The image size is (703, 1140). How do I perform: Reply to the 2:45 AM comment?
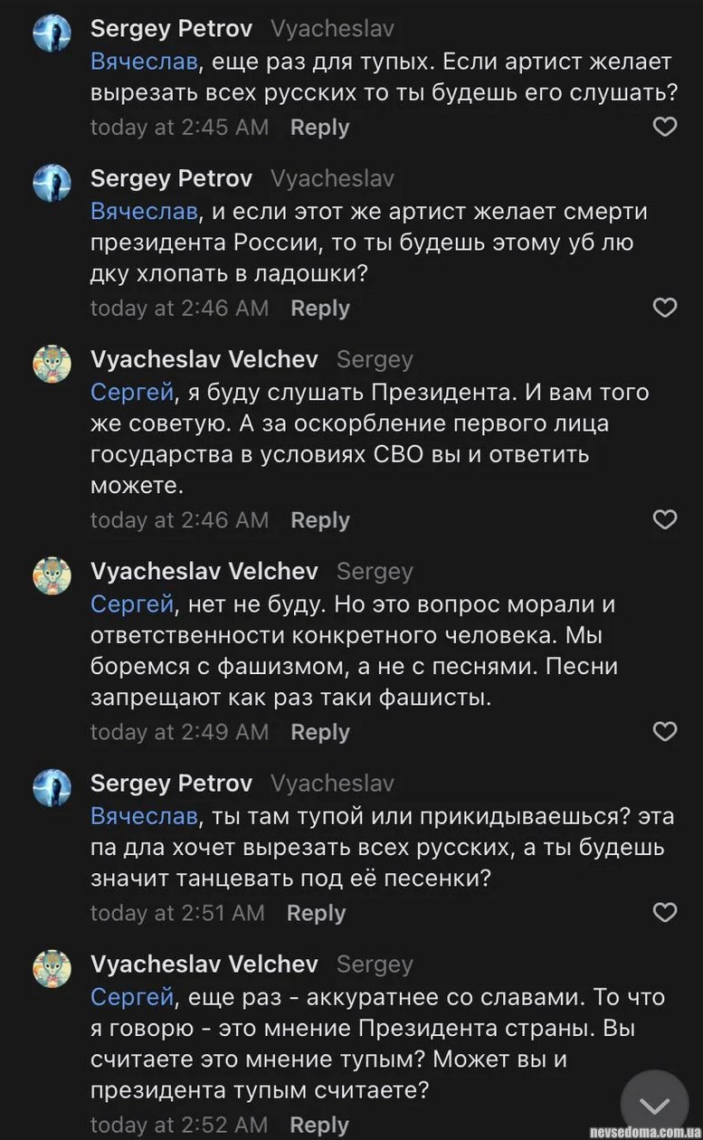(x=319, y=128)
